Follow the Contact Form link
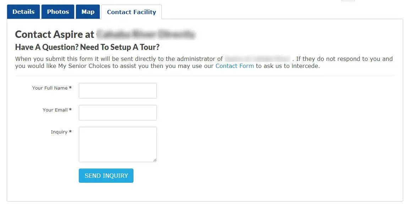The image size is (416, 205). point(235,66)
